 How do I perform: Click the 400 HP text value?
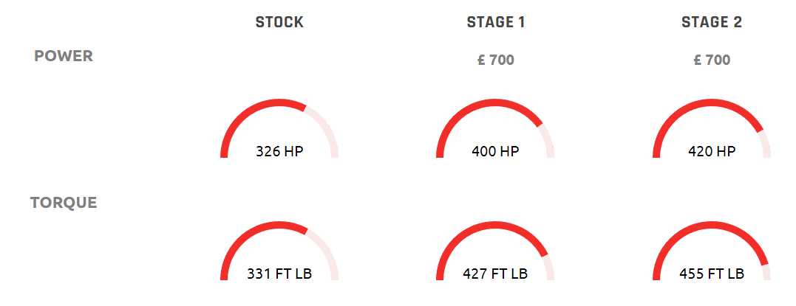pyautogui.click(x=495, y=151)
